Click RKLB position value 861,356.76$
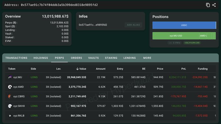This screenshot has width=221, height=124. click(x=78, y=116)
